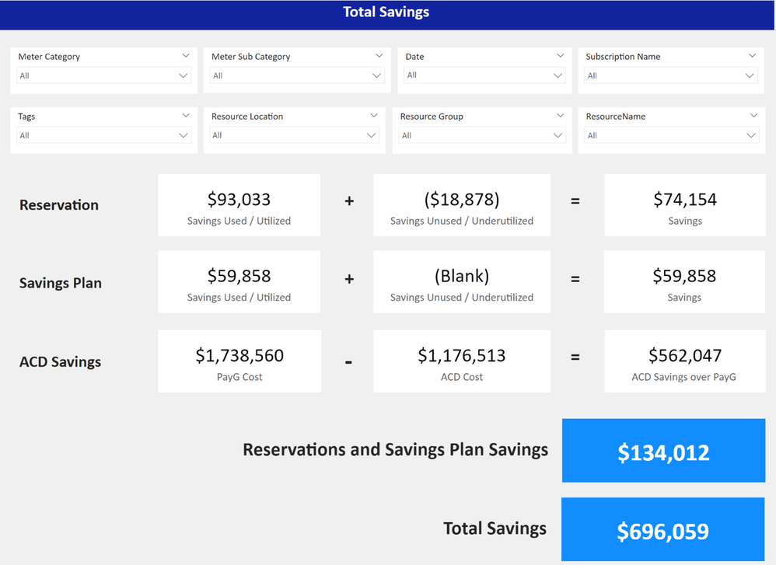
Task: Select the Savings Plan (Blank) unused card
Action: point(461,281)
